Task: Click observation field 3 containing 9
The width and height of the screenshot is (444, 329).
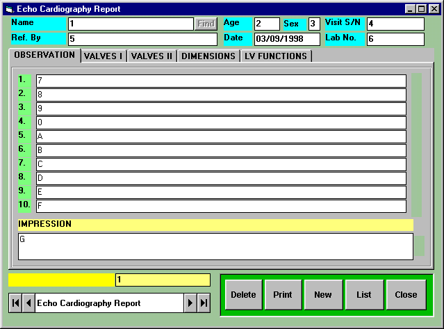Action: pyautogui.click(x=221, y=109)
